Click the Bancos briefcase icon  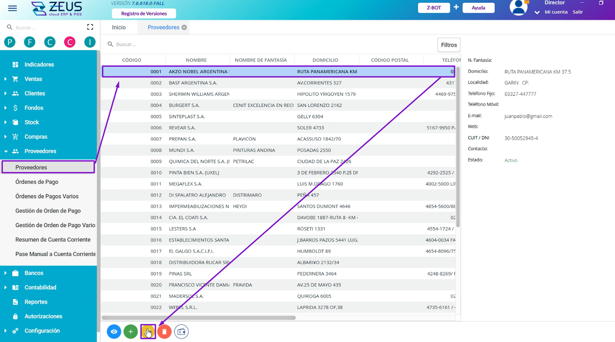pyautogui.click(x=15, y=273)
